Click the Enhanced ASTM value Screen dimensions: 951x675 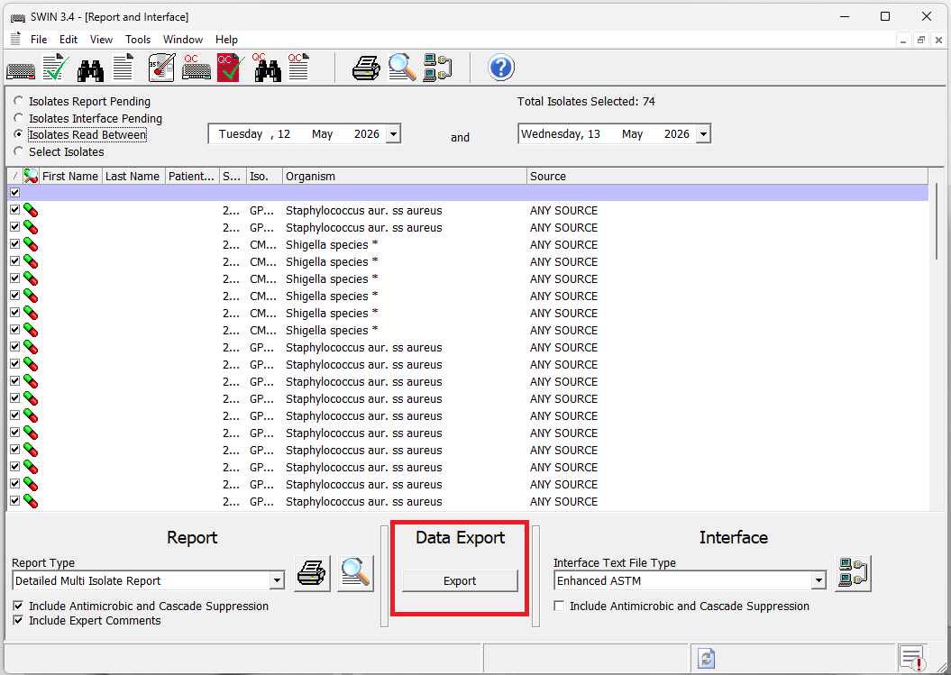click(x=599, y=581)
